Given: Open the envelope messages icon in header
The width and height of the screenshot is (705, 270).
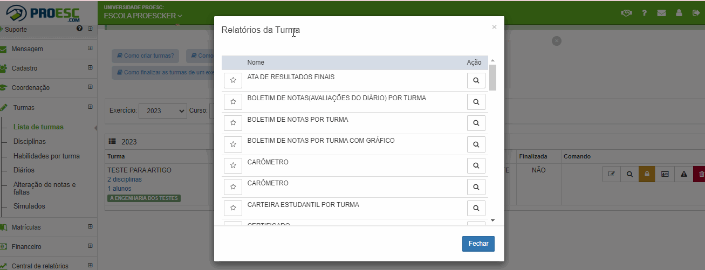Looking at the screenshot, I should point(661,13).
